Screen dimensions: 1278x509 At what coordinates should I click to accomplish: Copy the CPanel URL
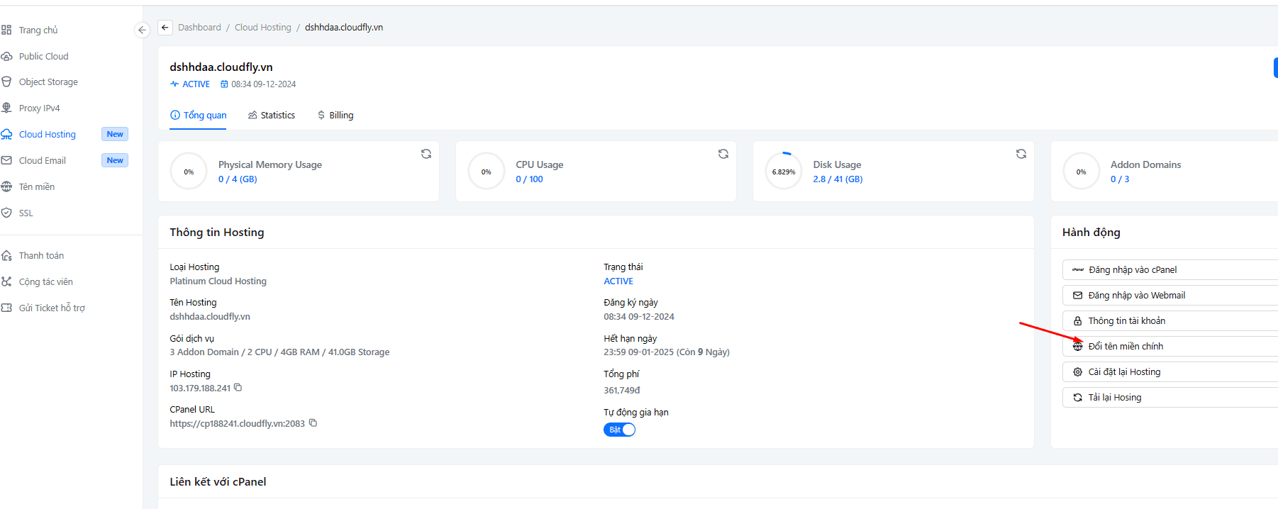pyautogui.click(x=313, y=423)
